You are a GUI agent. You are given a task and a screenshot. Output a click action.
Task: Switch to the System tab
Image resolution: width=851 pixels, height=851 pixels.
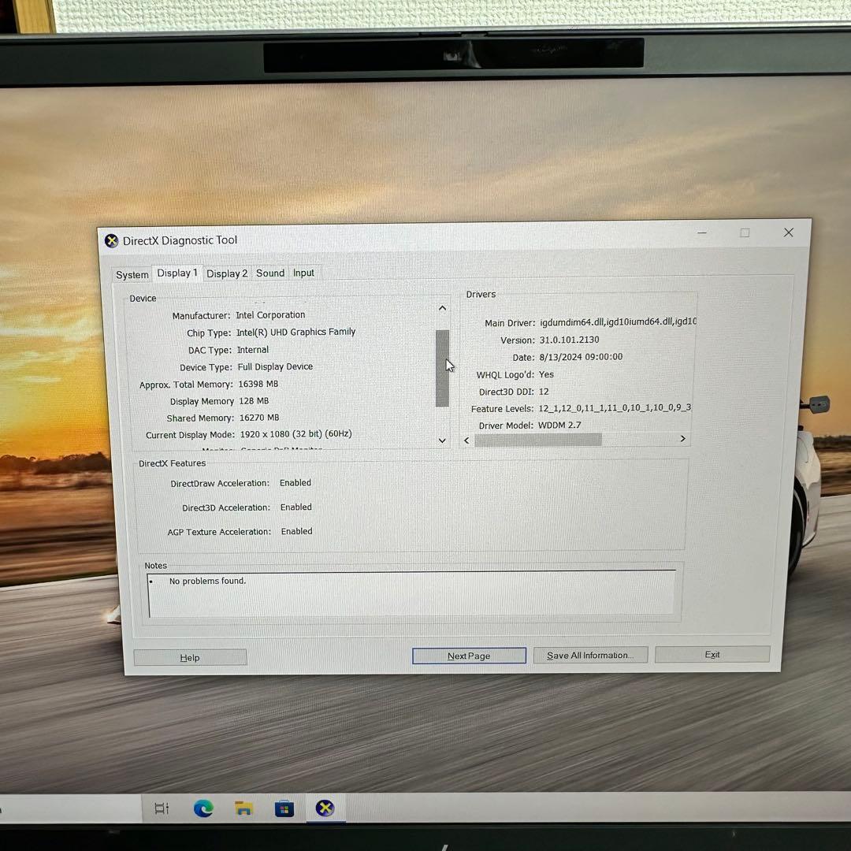point(132,274)
